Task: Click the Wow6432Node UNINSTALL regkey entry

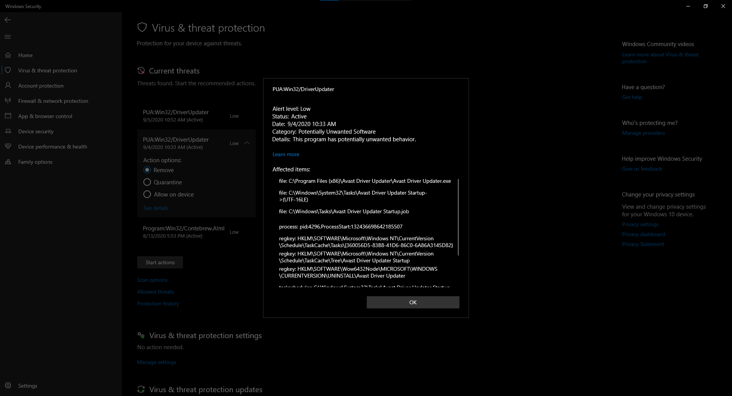Action: [358, 272]
